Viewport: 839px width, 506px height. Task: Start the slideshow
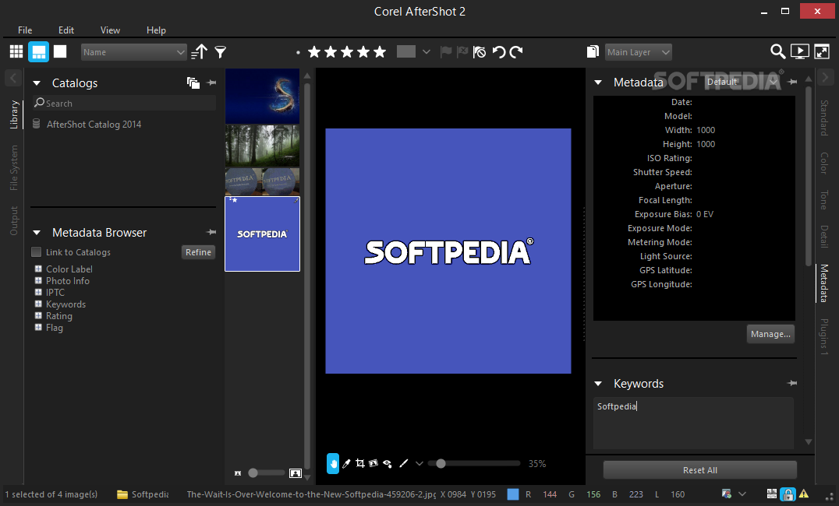800,51
